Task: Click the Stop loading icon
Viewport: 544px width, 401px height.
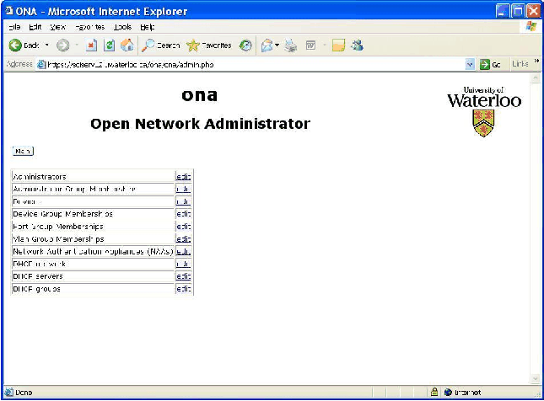Action: pos(92,45)
